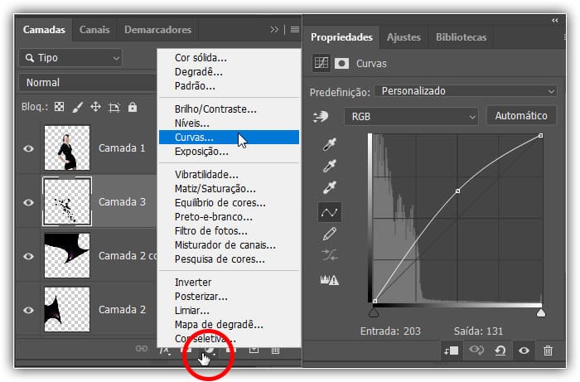580x382 pixels.
Task: Choose Preto-e-branco... menu item
Action: pyautogui.click(x=229, y=217)
